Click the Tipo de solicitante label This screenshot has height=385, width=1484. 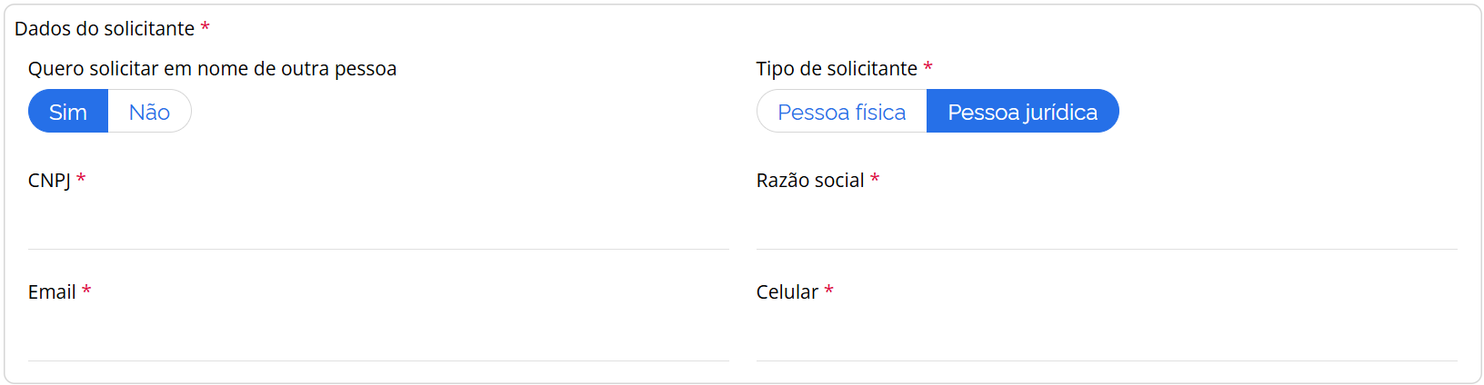(837, 69)
